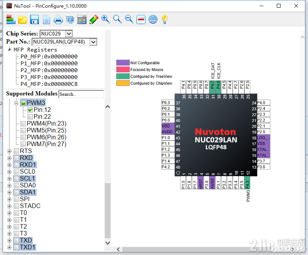The height and width of the screenshot is (255, 308).
Task: Enable the PWM6(Pin:26) checkbox
Action: tap(23, 137)
